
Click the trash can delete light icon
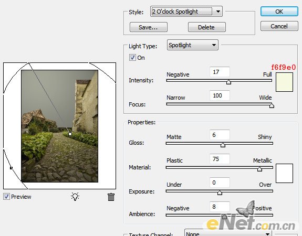point(111,197)
